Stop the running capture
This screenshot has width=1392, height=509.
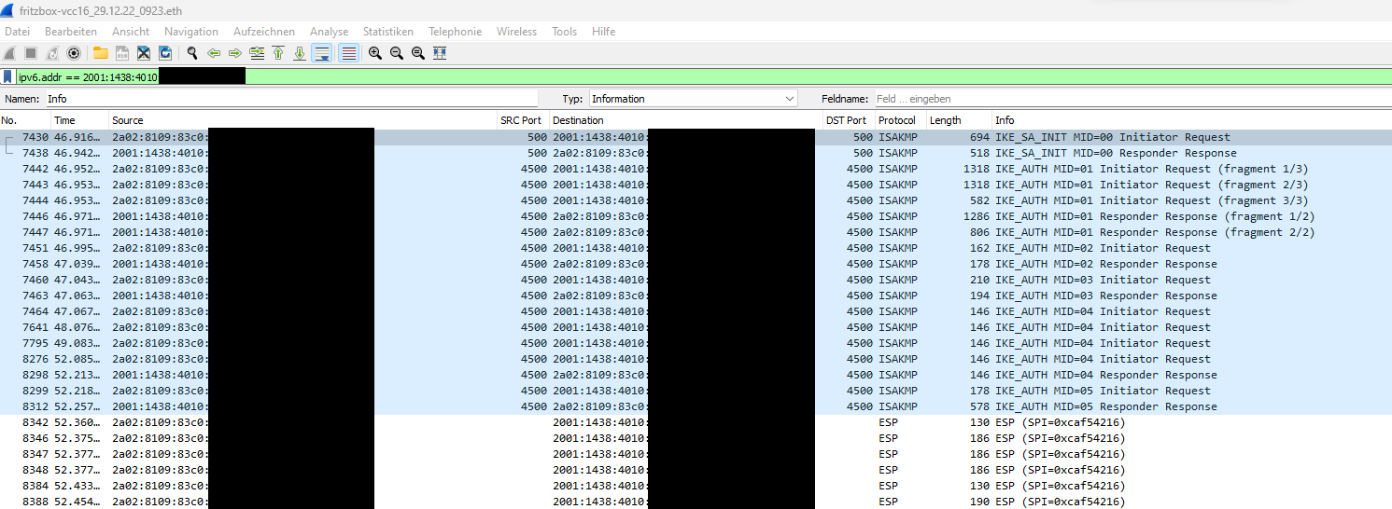pyautogui.click(x=31, y=53)
